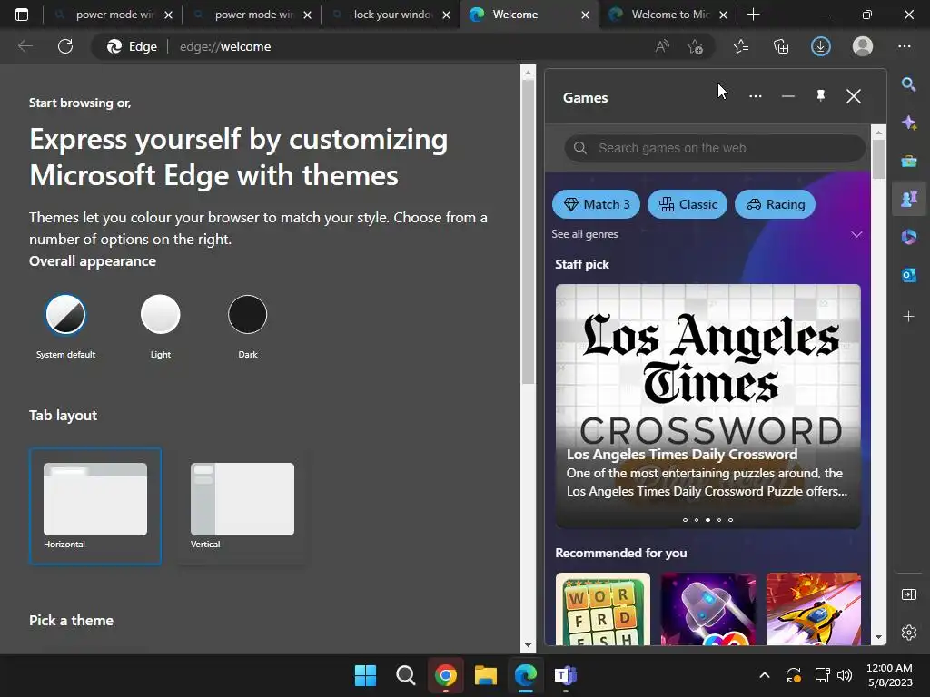The width and height of the screenshot is (930, 697).
Task: Close the Games panel
Action: 854,96
